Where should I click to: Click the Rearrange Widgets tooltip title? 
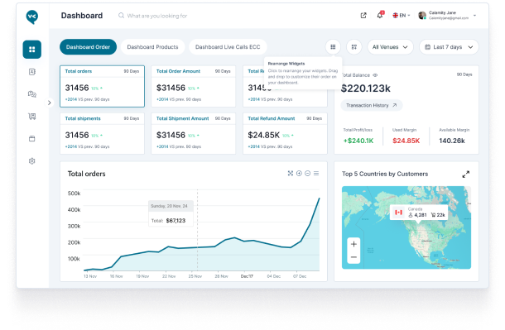point(286,64)
